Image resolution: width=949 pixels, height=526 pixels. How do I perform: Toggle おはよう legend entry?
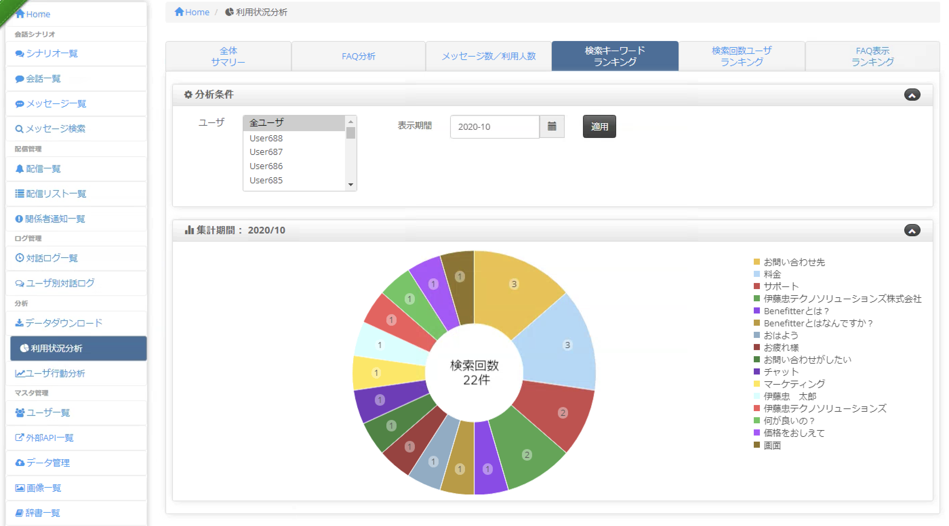776,335
